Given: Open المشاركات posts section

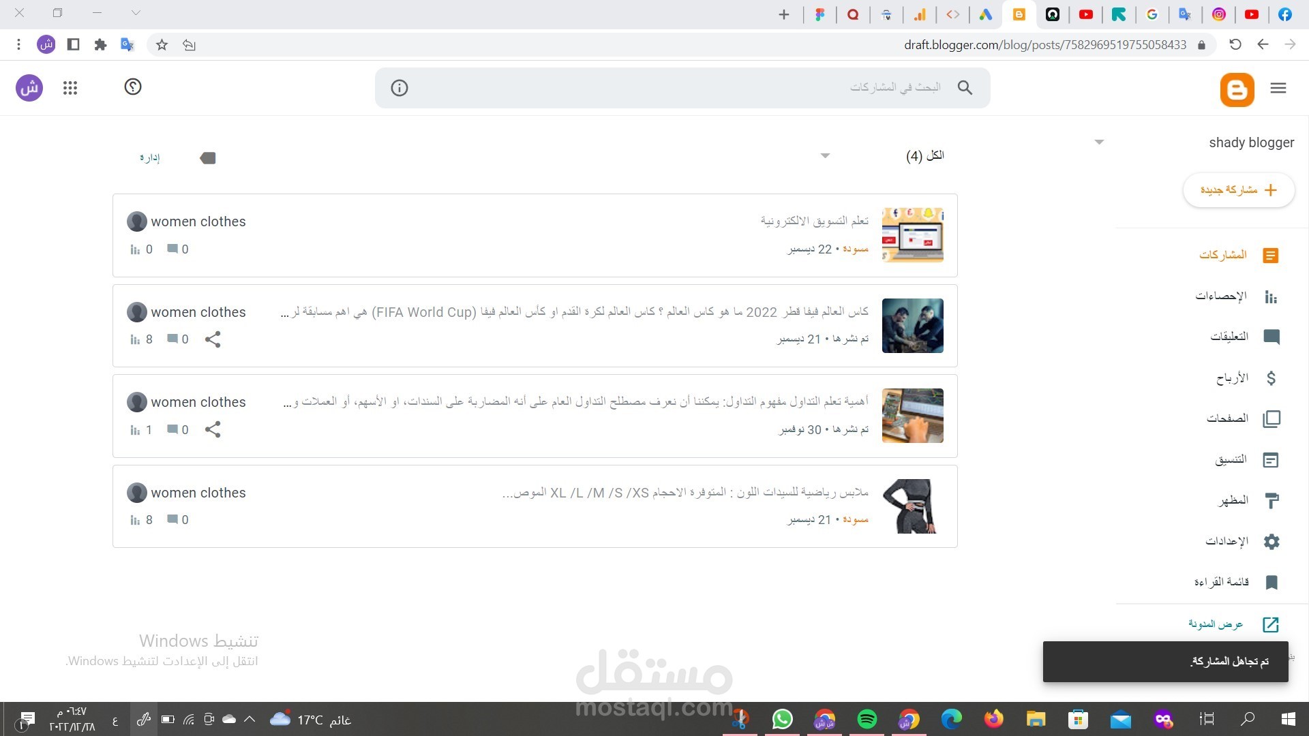Looking at the screenshot, I should pos(1239,255).
